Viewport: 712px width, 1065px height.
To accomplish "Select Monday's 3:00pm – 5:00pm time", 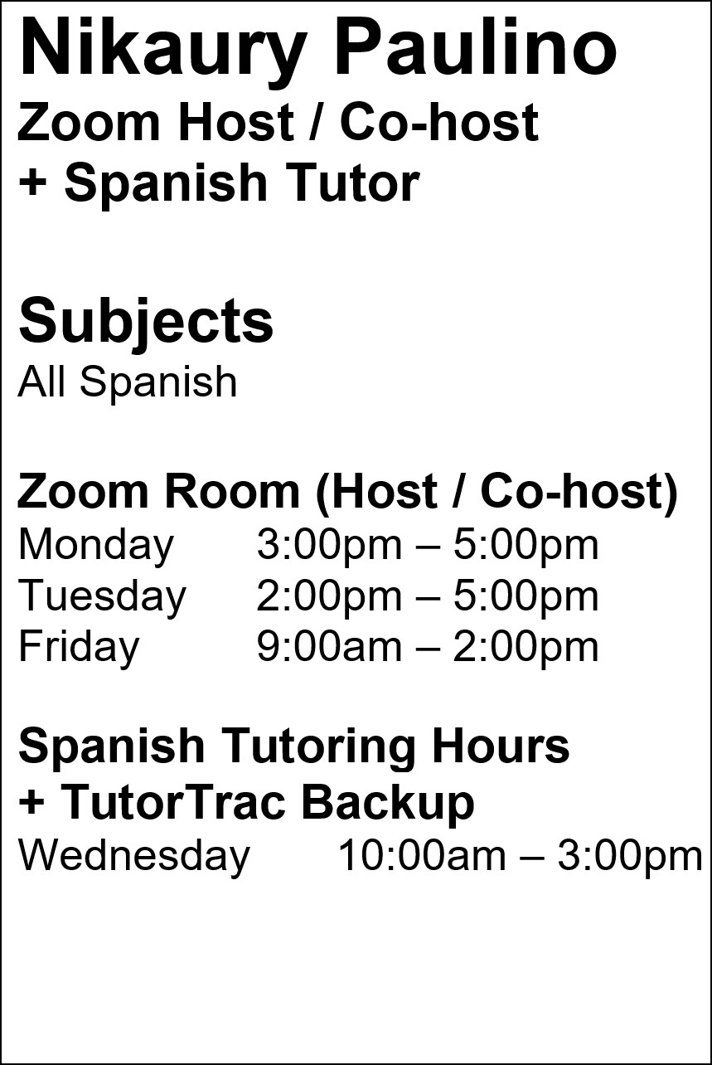I will [x=428, y=546].
